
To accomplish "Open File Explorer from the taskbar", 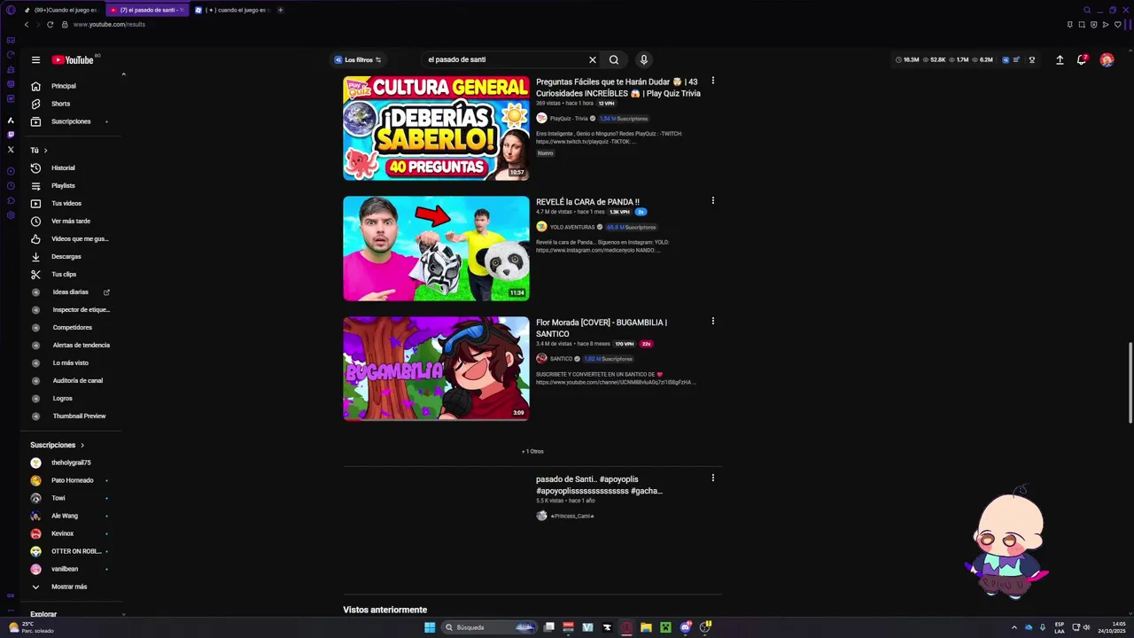I will click(x=646, y=627).
